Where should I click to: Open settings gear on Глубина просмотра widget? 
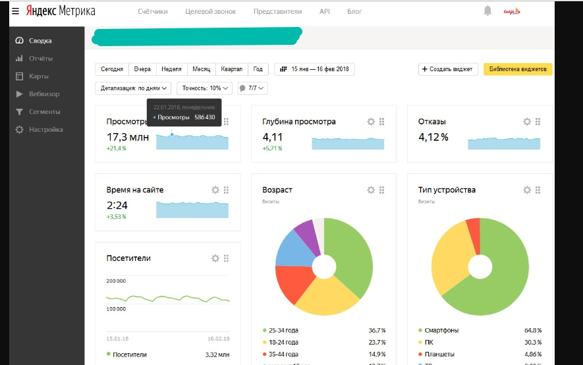click(x=371, y=122)
